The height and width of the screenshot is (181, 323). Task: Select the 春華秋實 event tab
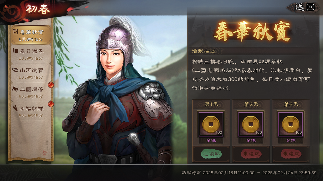click(x=31, y=35)
